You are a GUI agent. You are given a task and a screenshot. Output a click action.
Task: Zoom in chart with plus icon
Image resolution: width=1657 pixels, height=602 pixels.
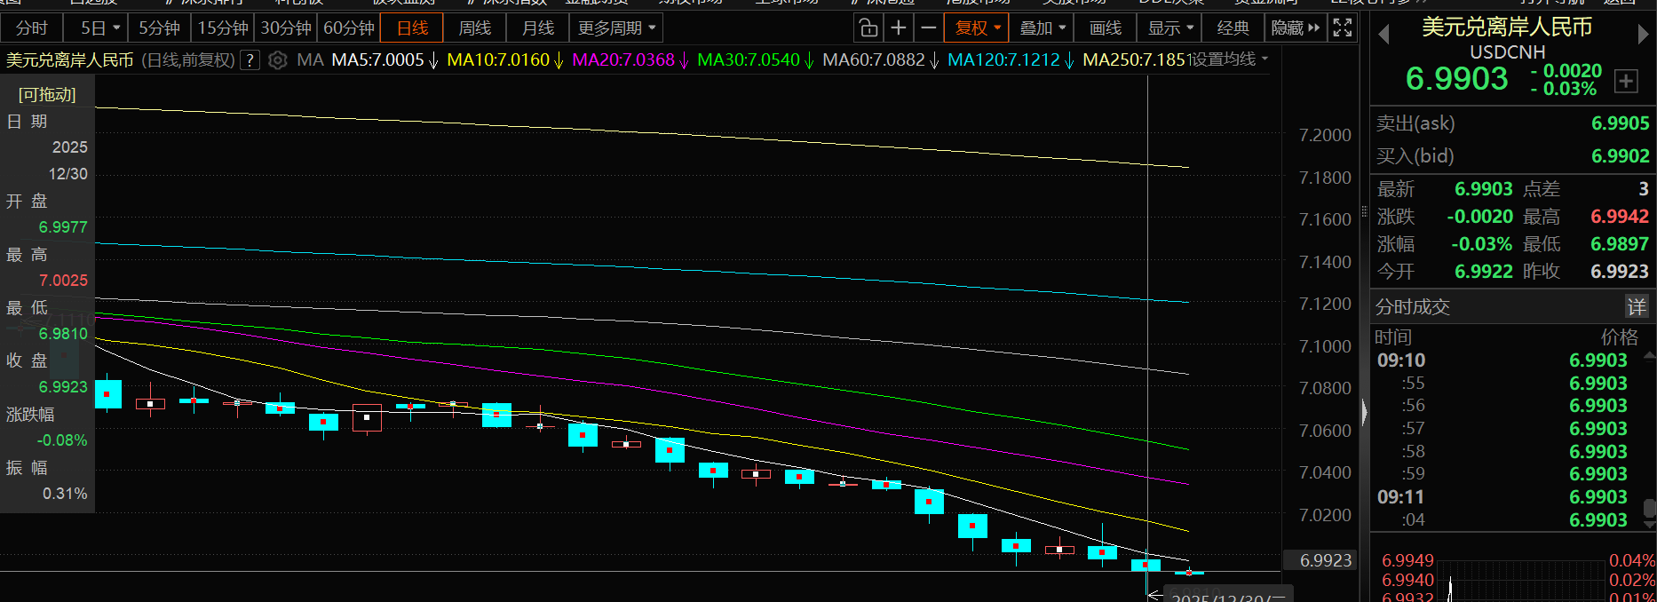[899, 28]
